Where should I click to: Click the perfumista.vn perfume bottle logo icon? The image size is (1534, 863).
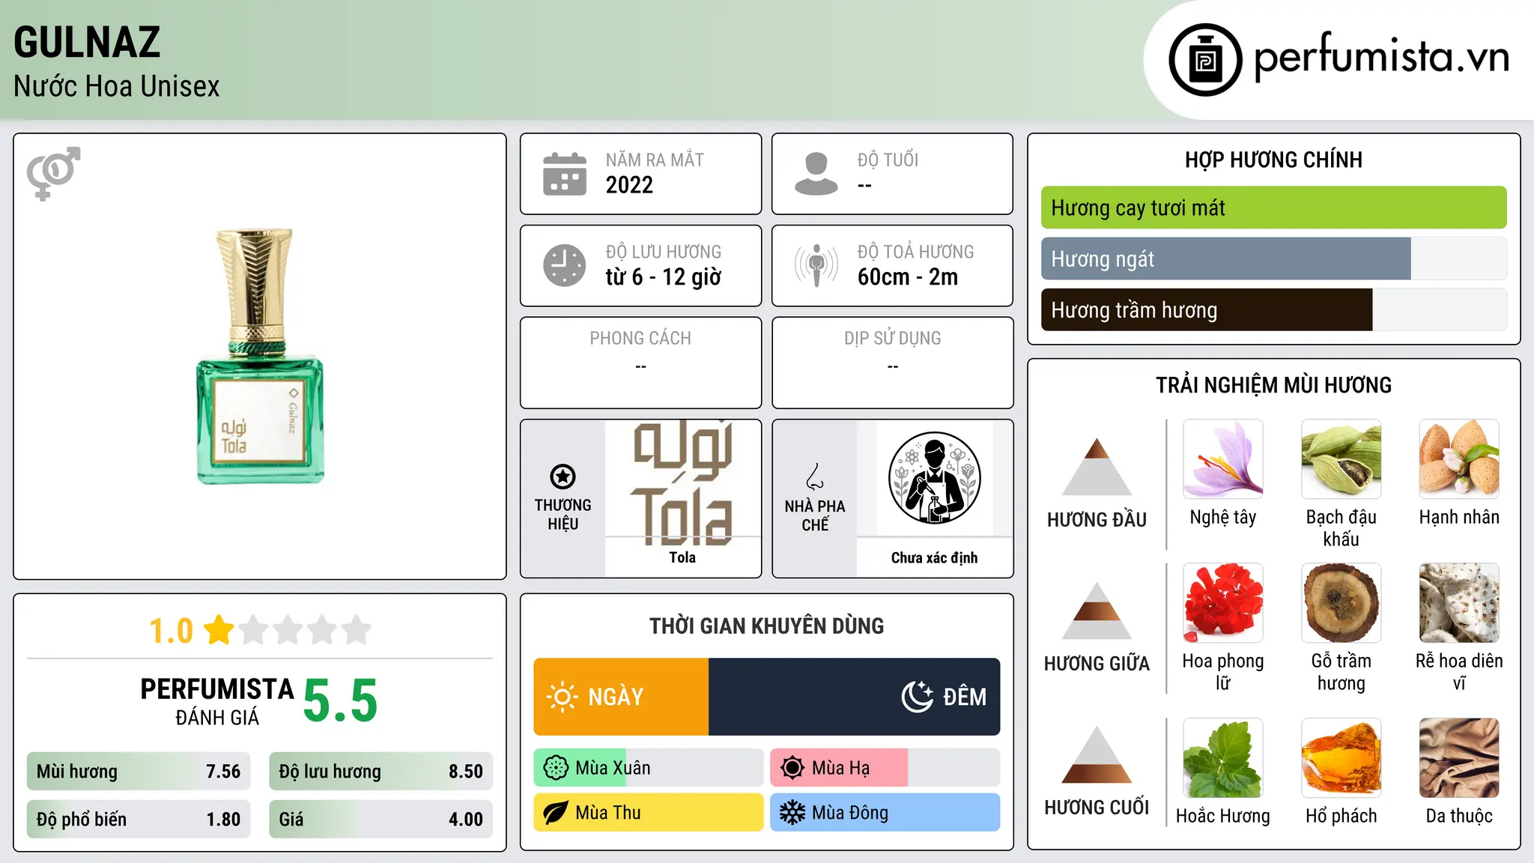[x=1205, y=60]
